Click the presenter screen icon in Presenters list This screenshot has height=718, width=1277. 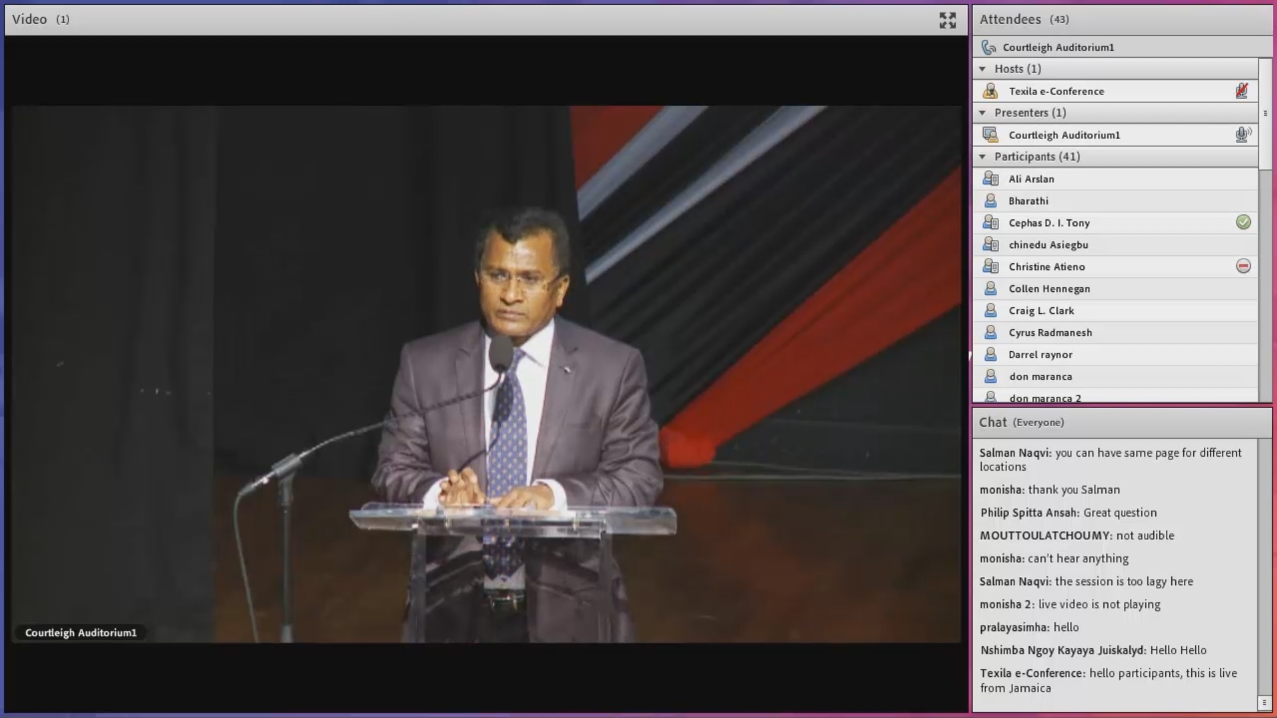(990, 135)
